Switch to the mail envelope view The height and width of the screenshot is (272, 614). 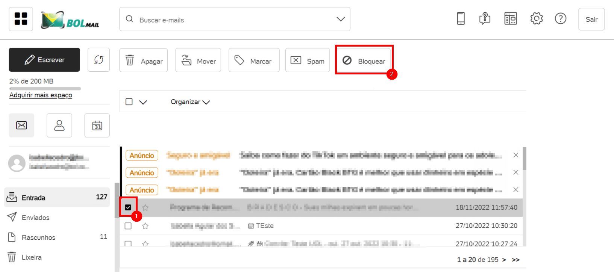point(21,125)
